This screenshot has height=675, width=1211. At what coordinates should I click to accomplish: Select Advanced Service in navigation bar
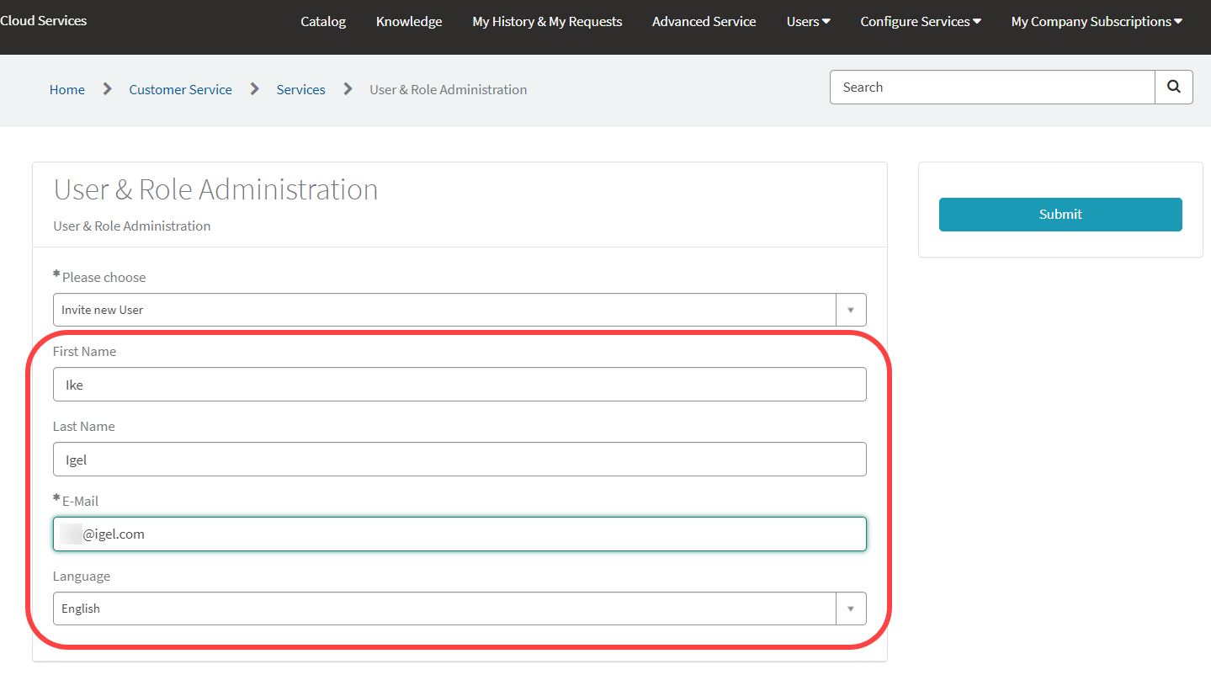pos(704,22)
